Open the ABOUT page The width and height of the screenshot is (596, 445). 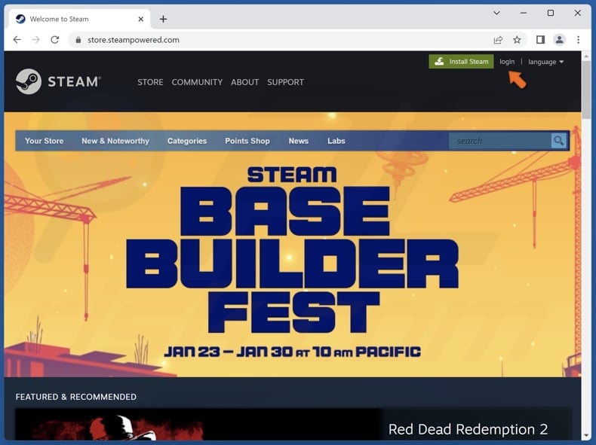coord(244,82)
